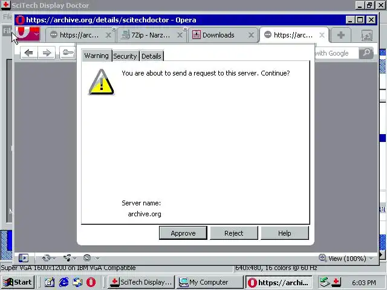Open the Opera Turbo icon
Viewport: 387px width, 290px height.
click(x=87, y=258)
